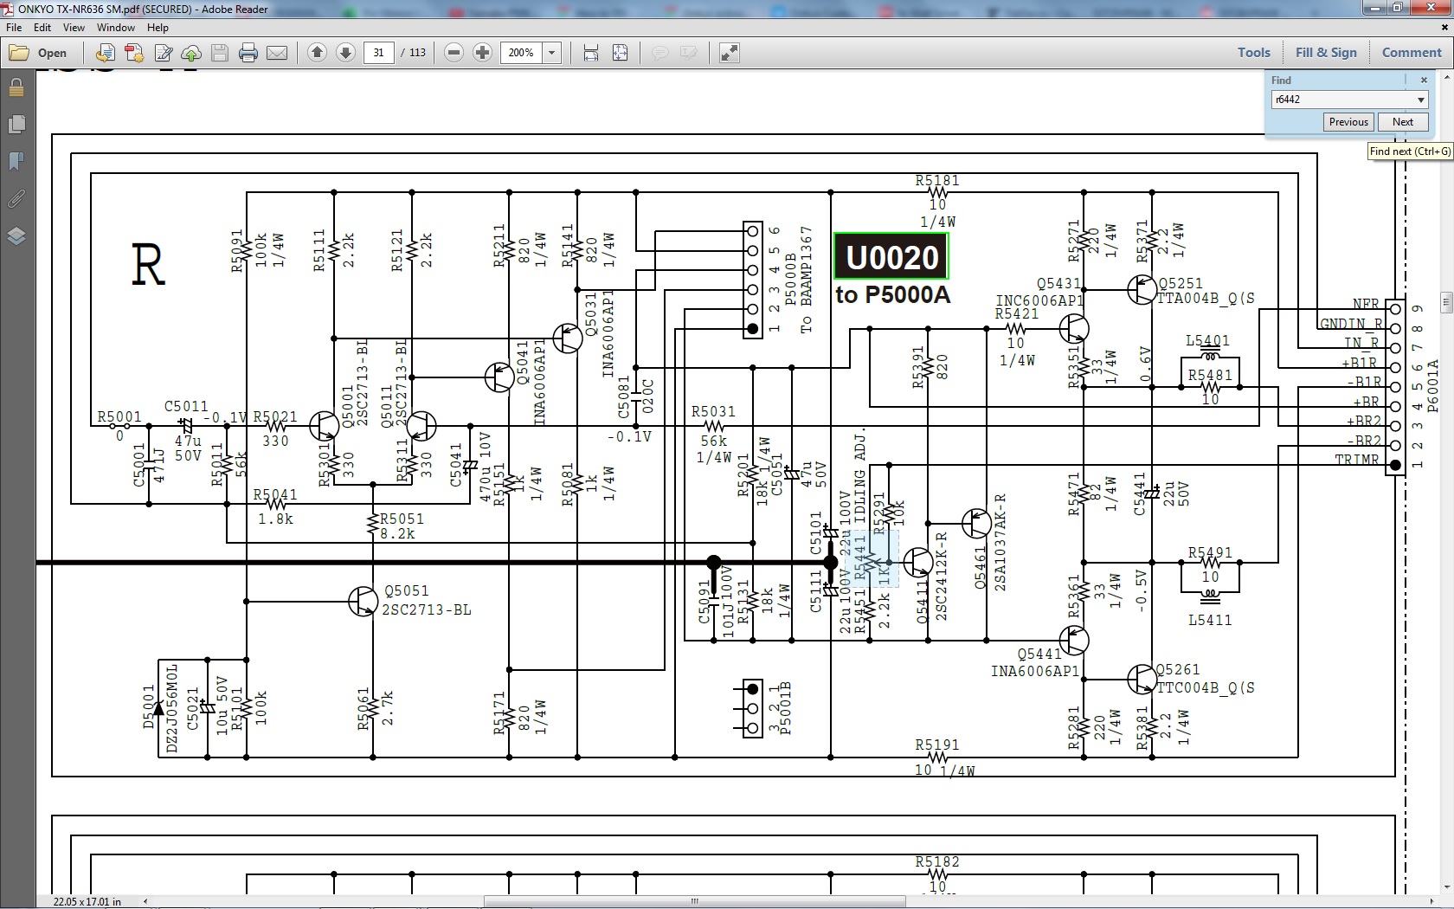Click the email envelope icon

pyautogui.click(x=277, y=53)
